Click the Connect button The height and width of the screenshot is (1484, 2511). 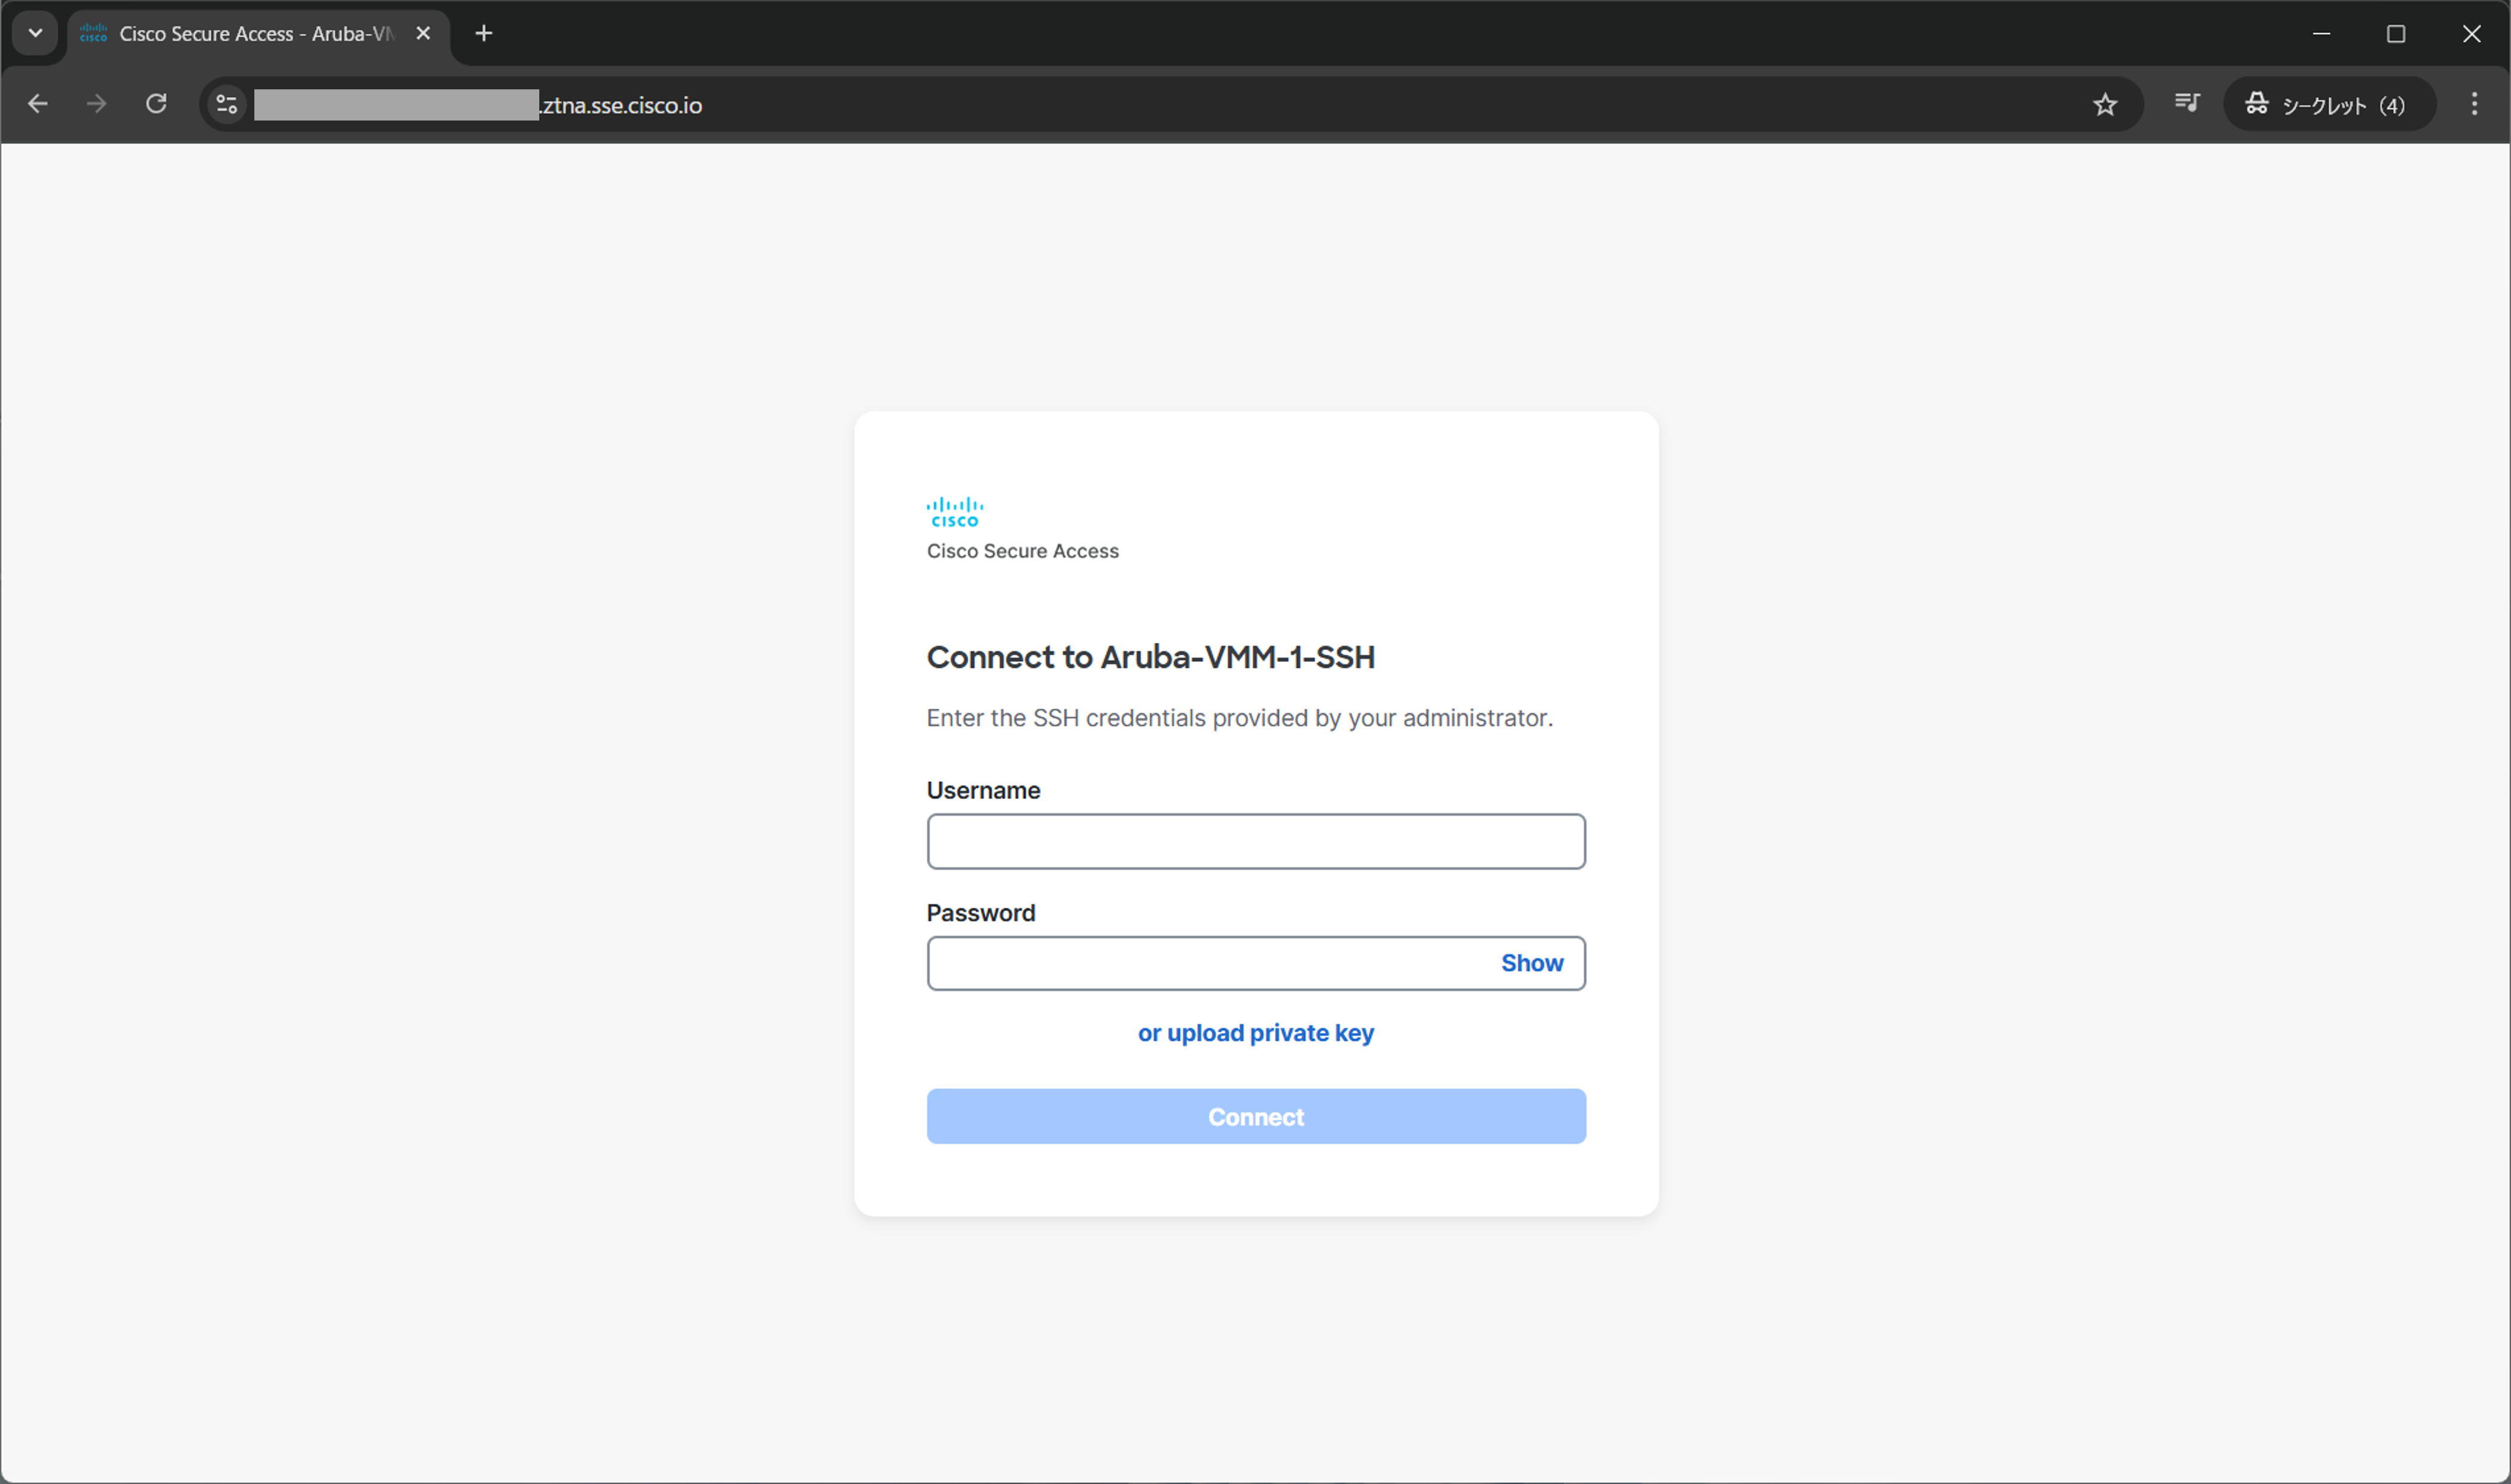click(1255, 1116)
